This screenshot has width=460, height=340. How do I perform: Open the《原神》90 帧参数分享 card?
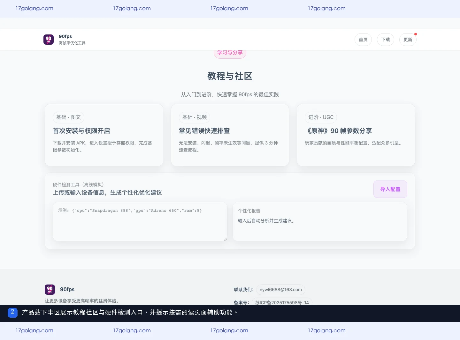click(x=356, y=135)
